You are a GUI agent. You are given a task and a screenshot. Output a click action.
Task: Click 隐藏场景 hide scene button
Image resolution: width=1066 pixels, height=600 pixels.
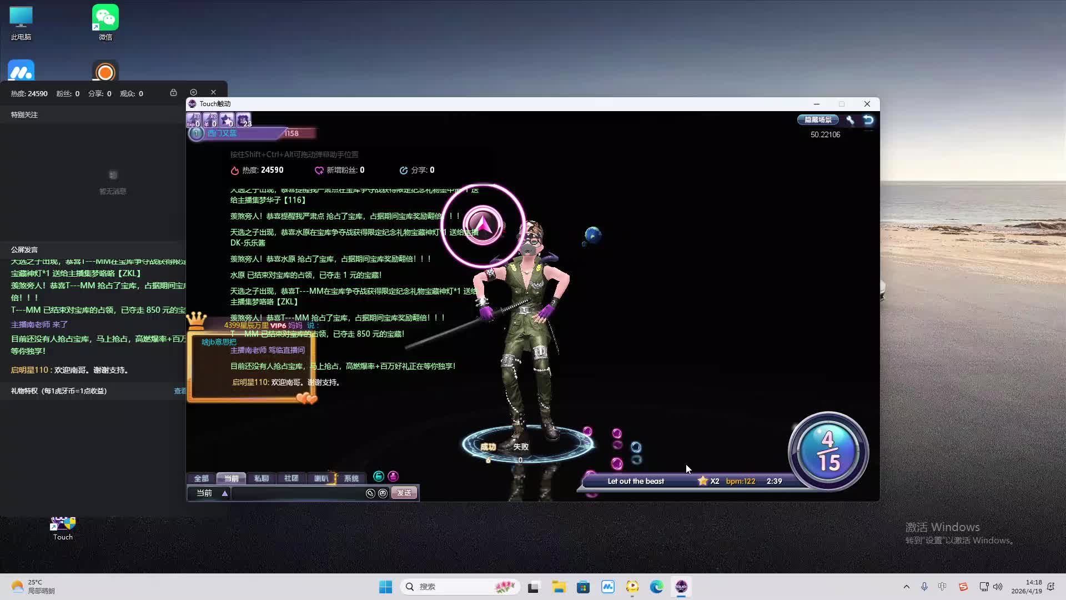[x=818, y=120]
